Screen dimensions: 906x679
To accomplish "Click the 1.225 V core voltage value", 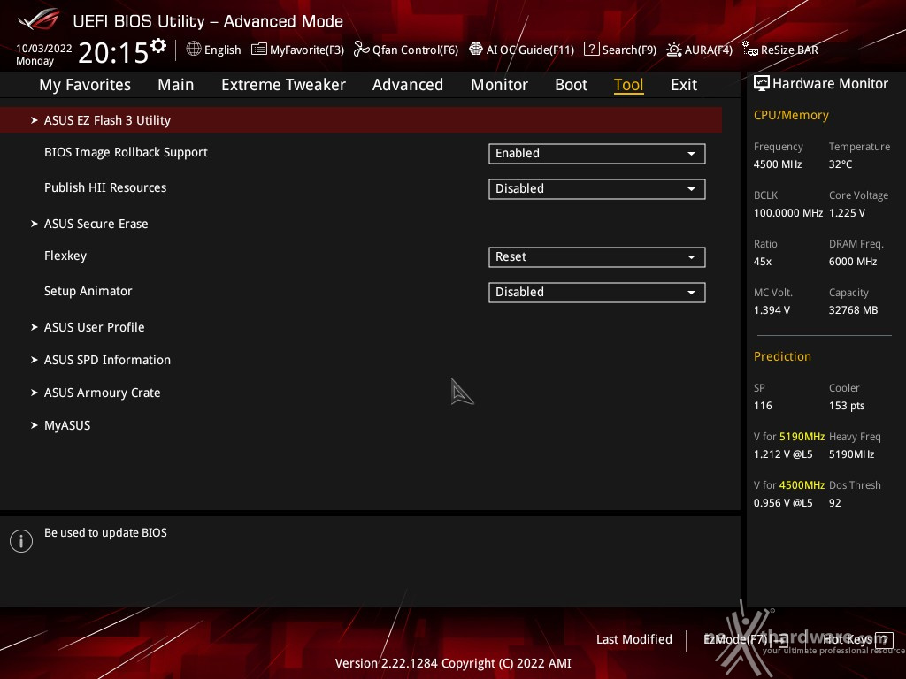I will click(847, 213).
